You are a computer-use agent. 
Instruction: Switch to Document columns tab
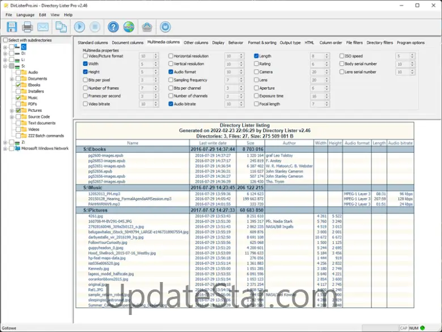(127, 43)
